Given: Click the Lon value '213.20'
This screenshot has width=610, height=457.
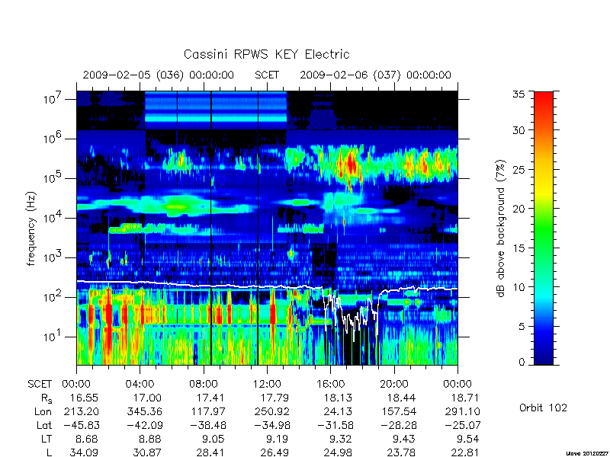Looking at the screenshot, I should coord(81,411).
